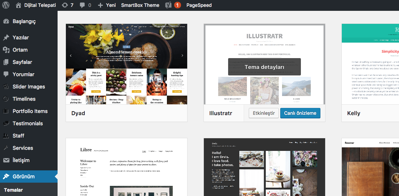Click the Kelly theme name
This screenshot has width=399, height=196.
[354, 113]
